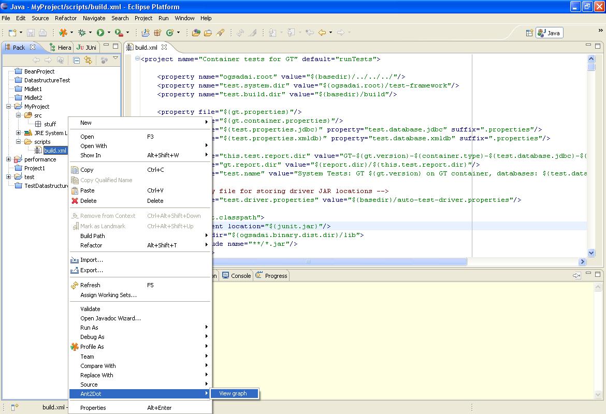Click the Debug bug icon in toolbar
606x414 pixels.
coord(81,33)
